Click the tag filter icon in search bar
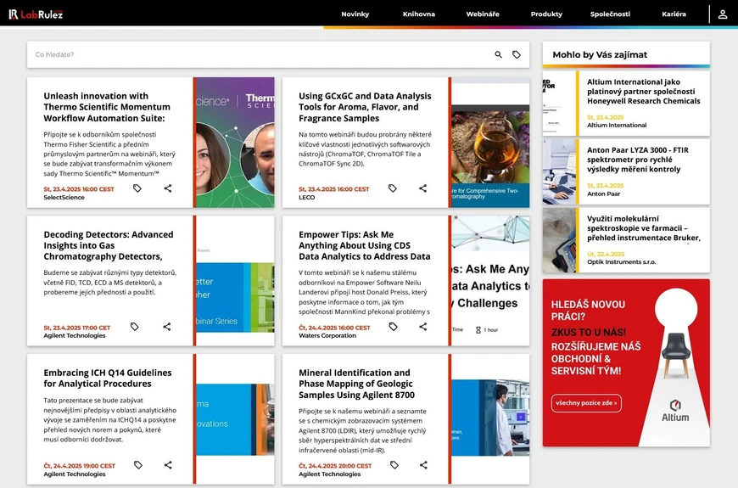Viewport: 738px width, 488px height. [x=517, y=54]
